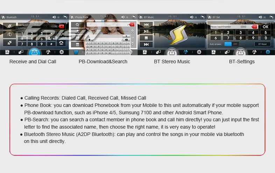Open call records icon on Bluetooth screen
This screenshot has height=173, width=275.
9,34
